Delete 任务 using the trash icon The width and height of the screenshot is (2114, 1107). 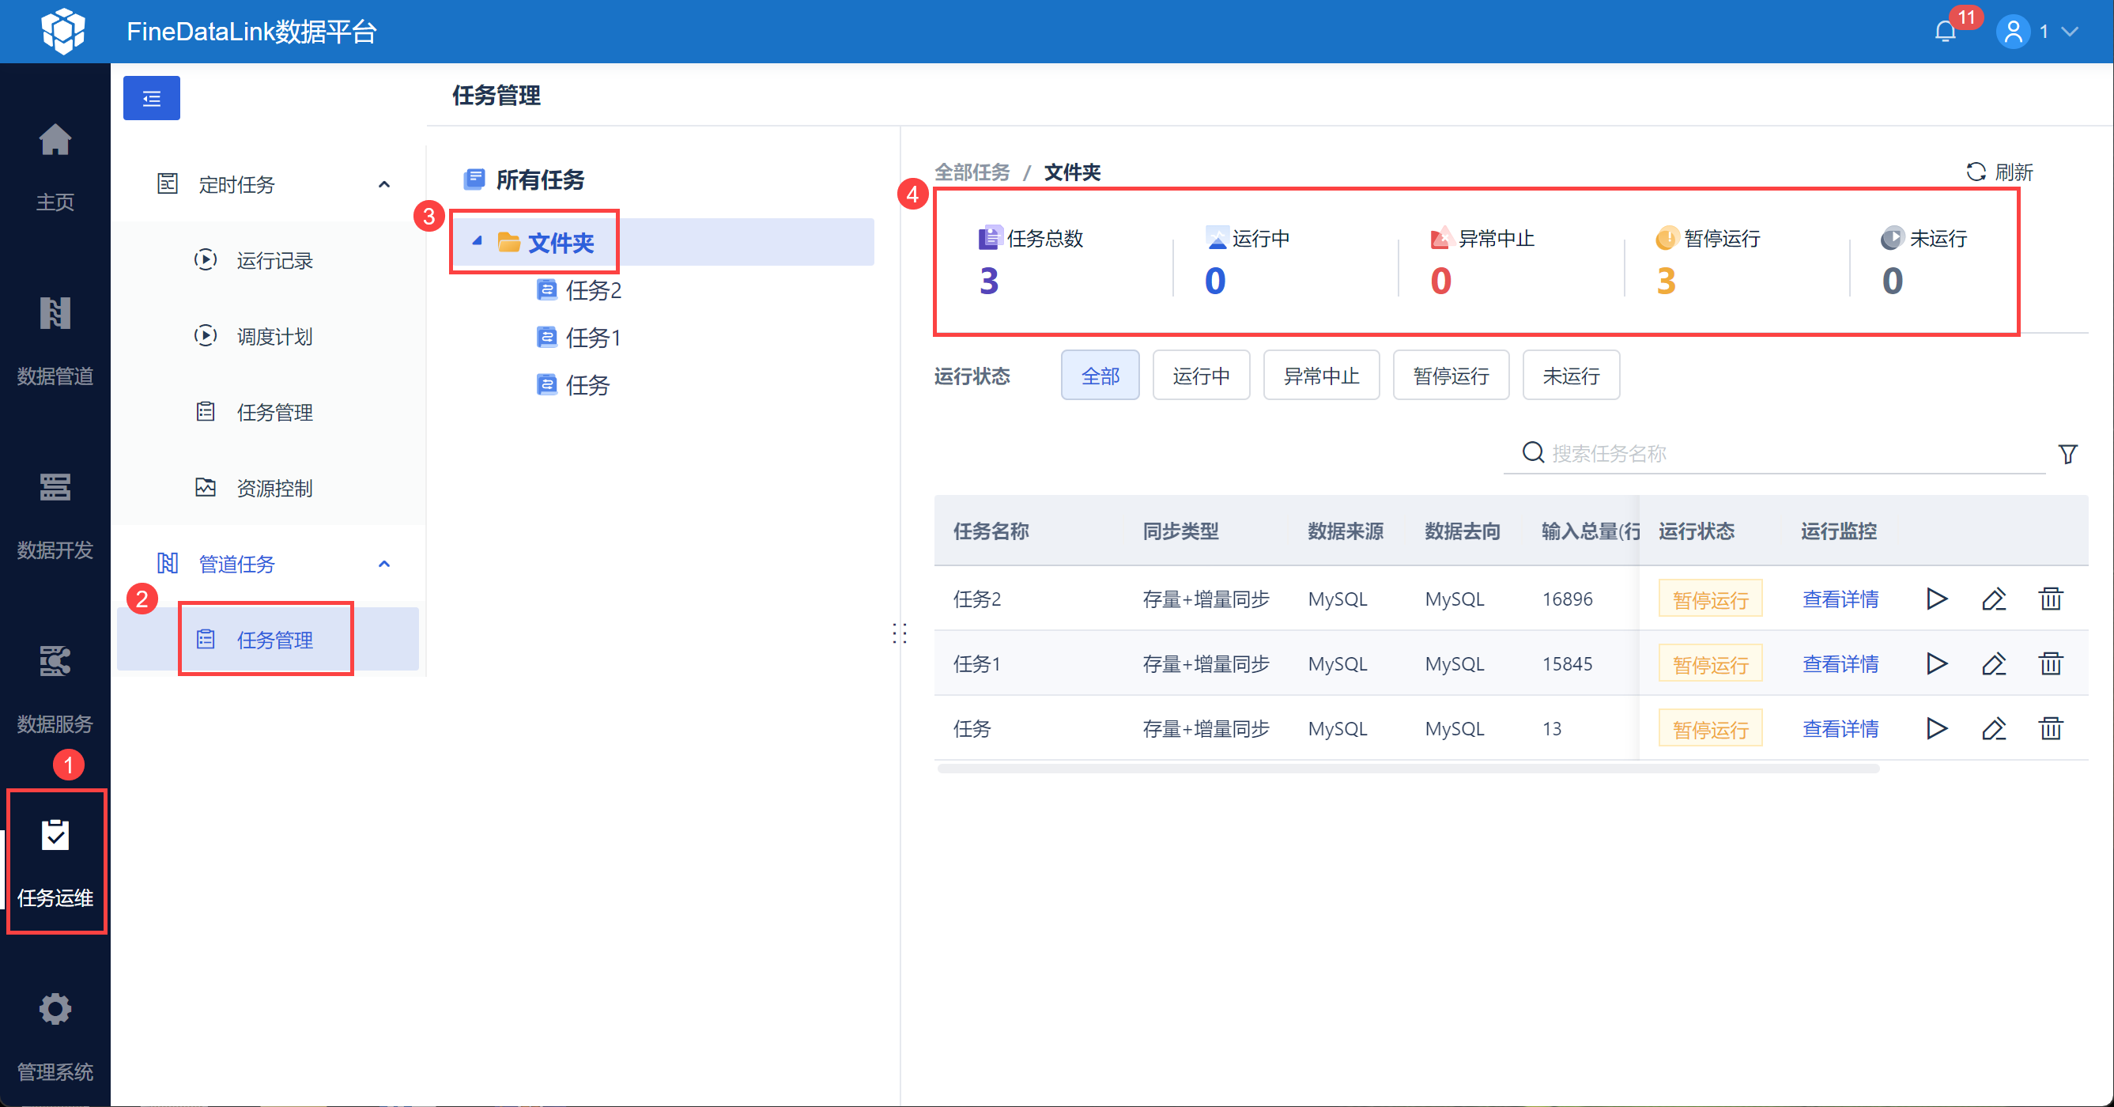pyautogui.click(x=2050, y=728)
